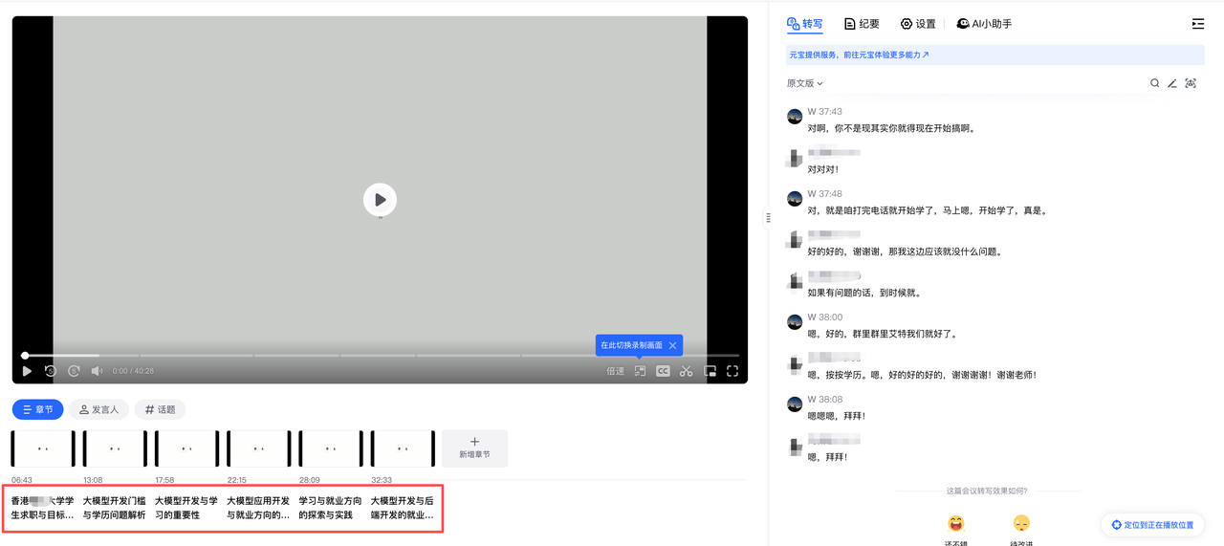1224x546 pixels.
Task: Enter fullscreen video mode
Action: click(732, 371)
